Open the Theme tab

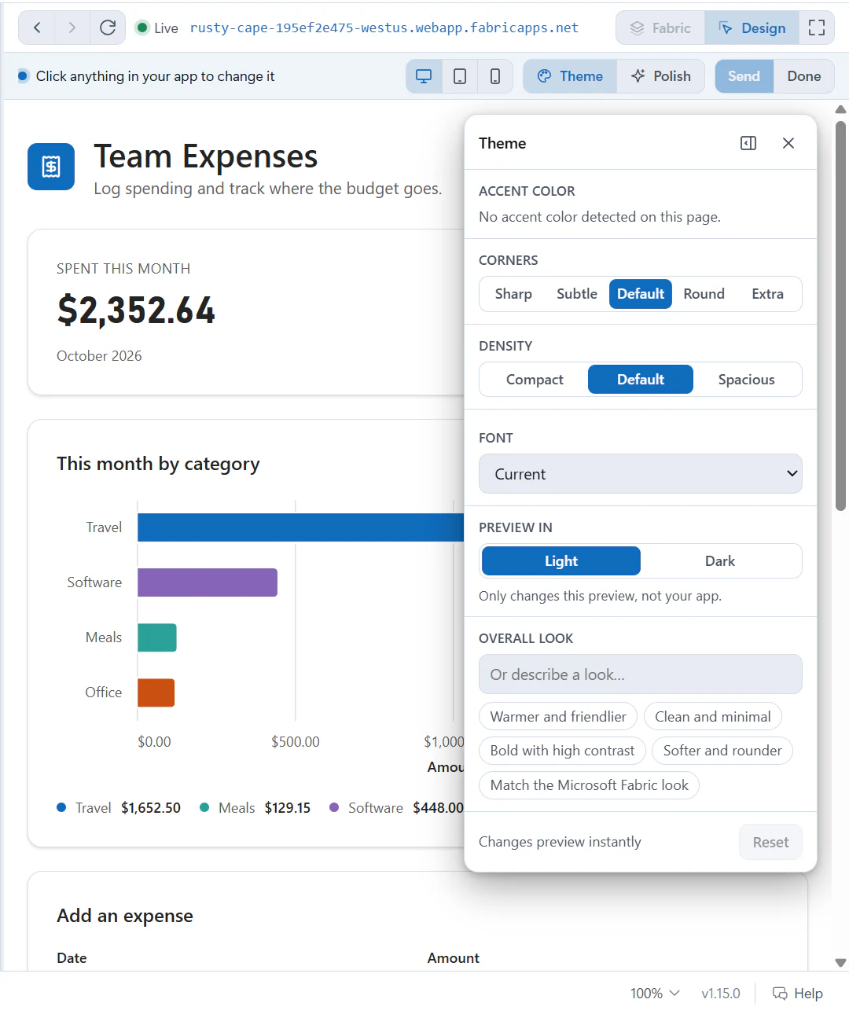570,76
